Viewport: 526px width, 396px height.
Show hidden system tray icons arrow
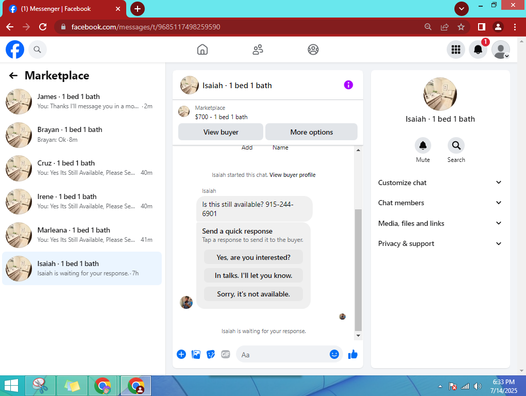pyautogui.click(x=440, y=386)
